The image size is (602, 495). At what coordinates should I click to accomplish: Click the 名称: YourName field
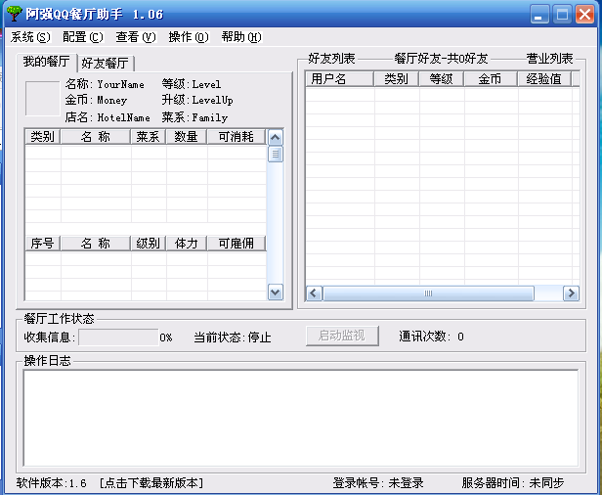105,84
